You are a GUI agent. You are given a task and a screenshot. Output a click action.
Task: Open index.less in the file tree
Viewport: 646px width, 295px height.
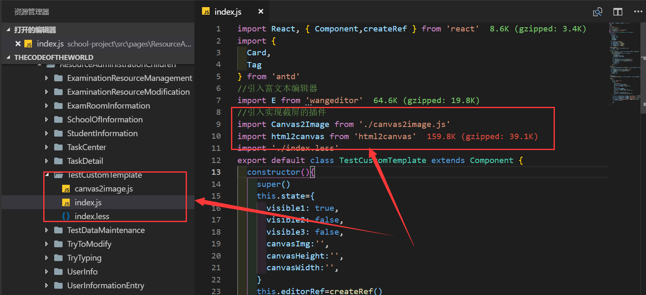[92, 217]
